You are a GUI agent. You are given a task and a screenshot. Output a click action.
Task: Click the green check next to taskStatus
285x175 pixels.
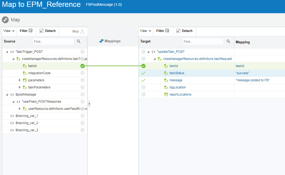(143, 73)
